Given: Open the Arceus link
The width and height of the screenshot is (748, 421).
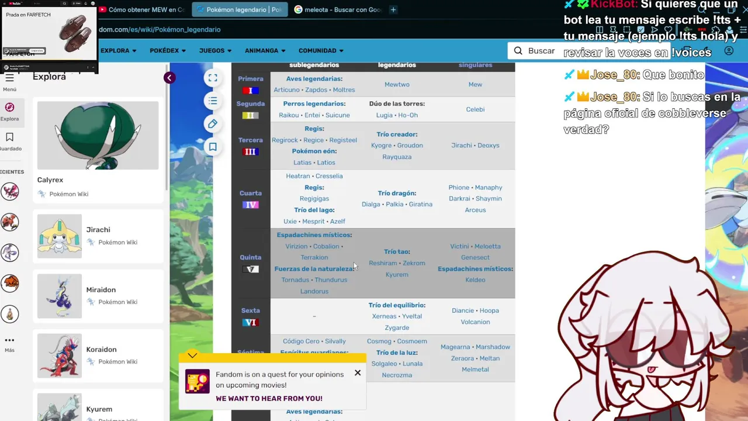Looking at the screenshot, I should pos(475,210).
